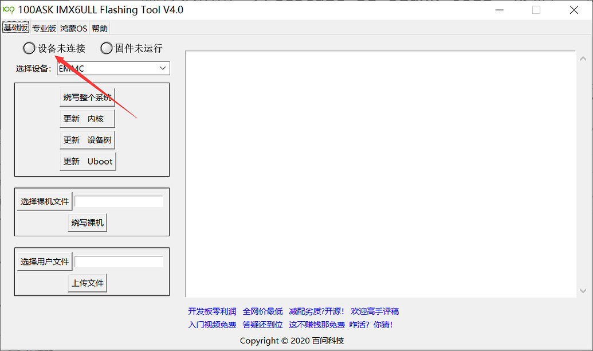The height and width of the screenshot is (351, 593).
Task: Open the 欢迎高手评稿 link
Action: (375, 311)
